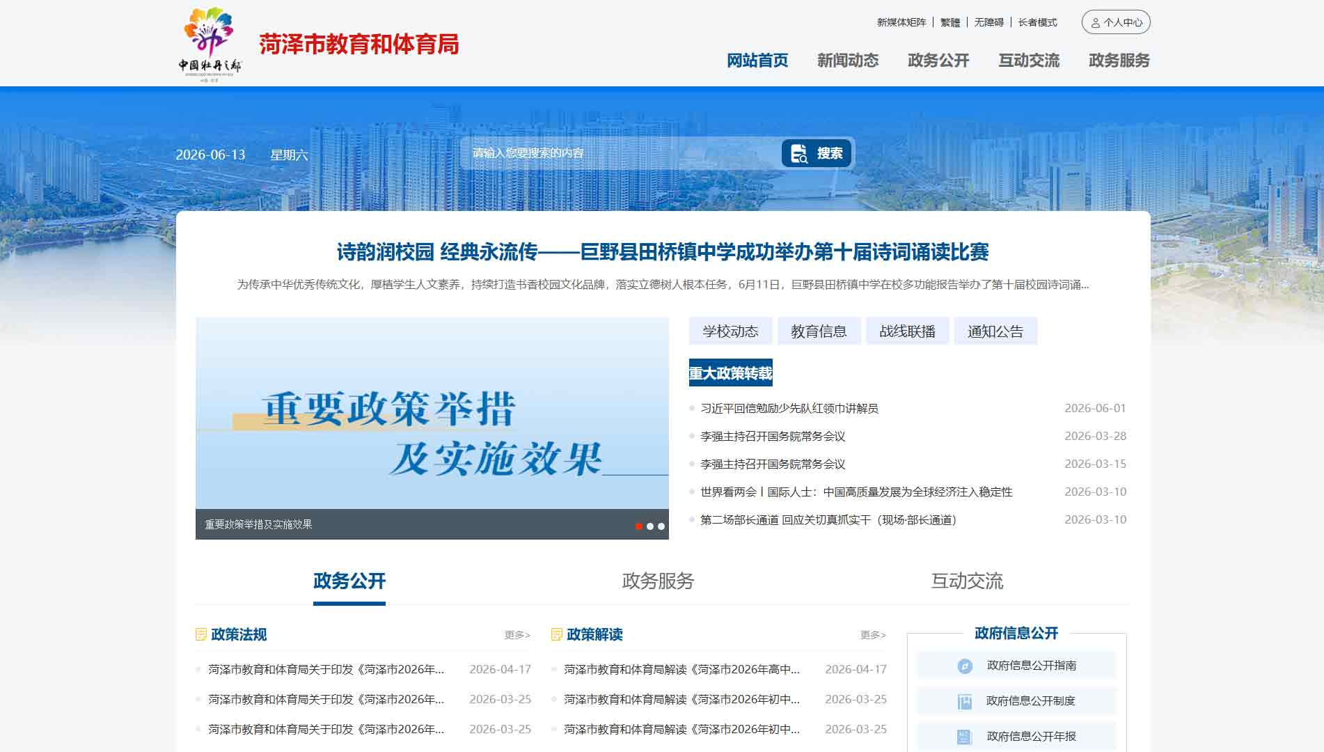Switch to the 学校动态 tab
The height and width of the screenshot is (752, 1324).
[x=730, y=331]
